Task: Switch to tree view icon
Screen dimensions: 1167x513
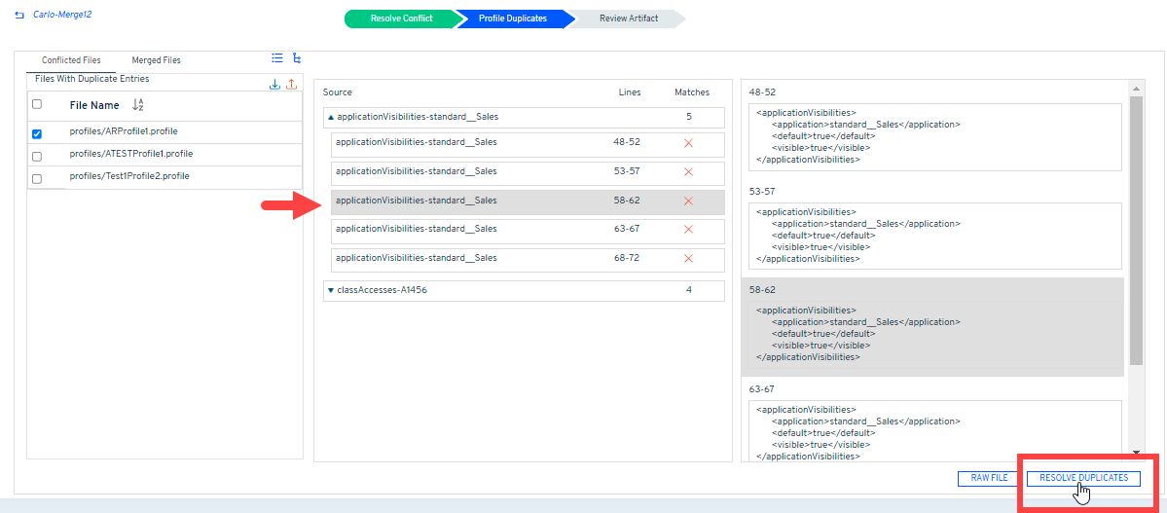Action: (x=297, y=58)
